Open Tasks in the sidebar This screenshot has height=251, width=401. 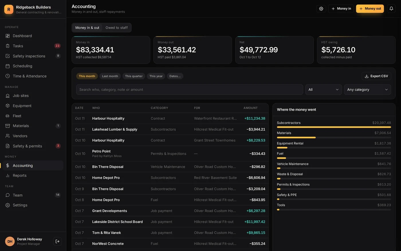pyautogui.click(x=33, y=46)
